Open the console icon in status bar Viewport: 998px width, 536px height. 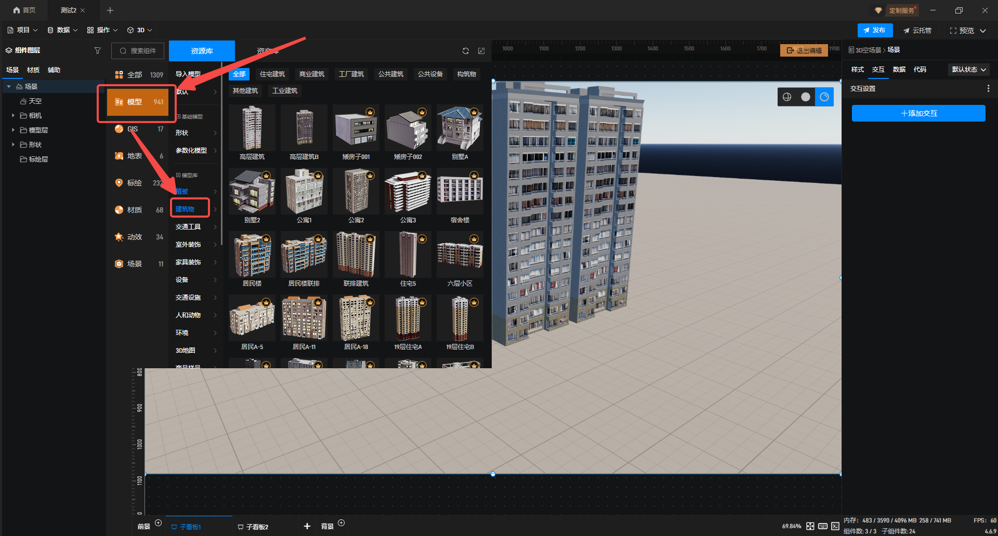point(835,526)
